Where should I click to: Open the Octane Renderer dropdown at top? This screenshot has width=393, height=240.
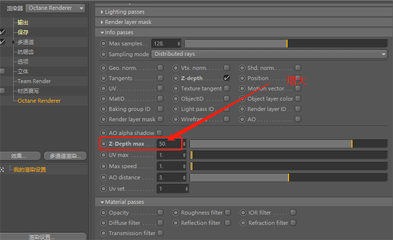click(x=55, y=8)
